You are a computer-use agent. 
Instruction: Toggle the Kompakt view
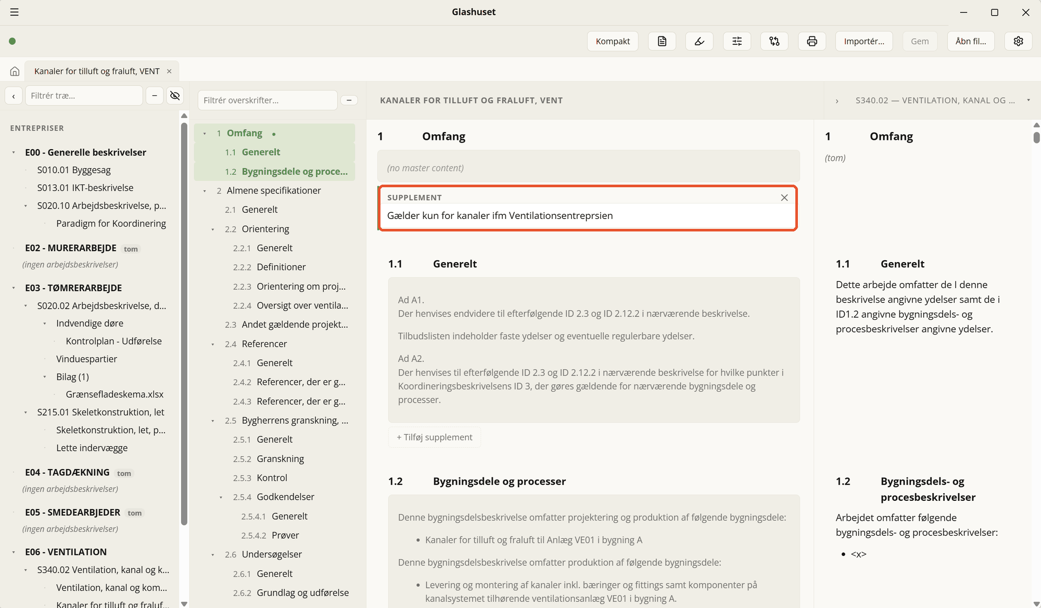point(613,41)
